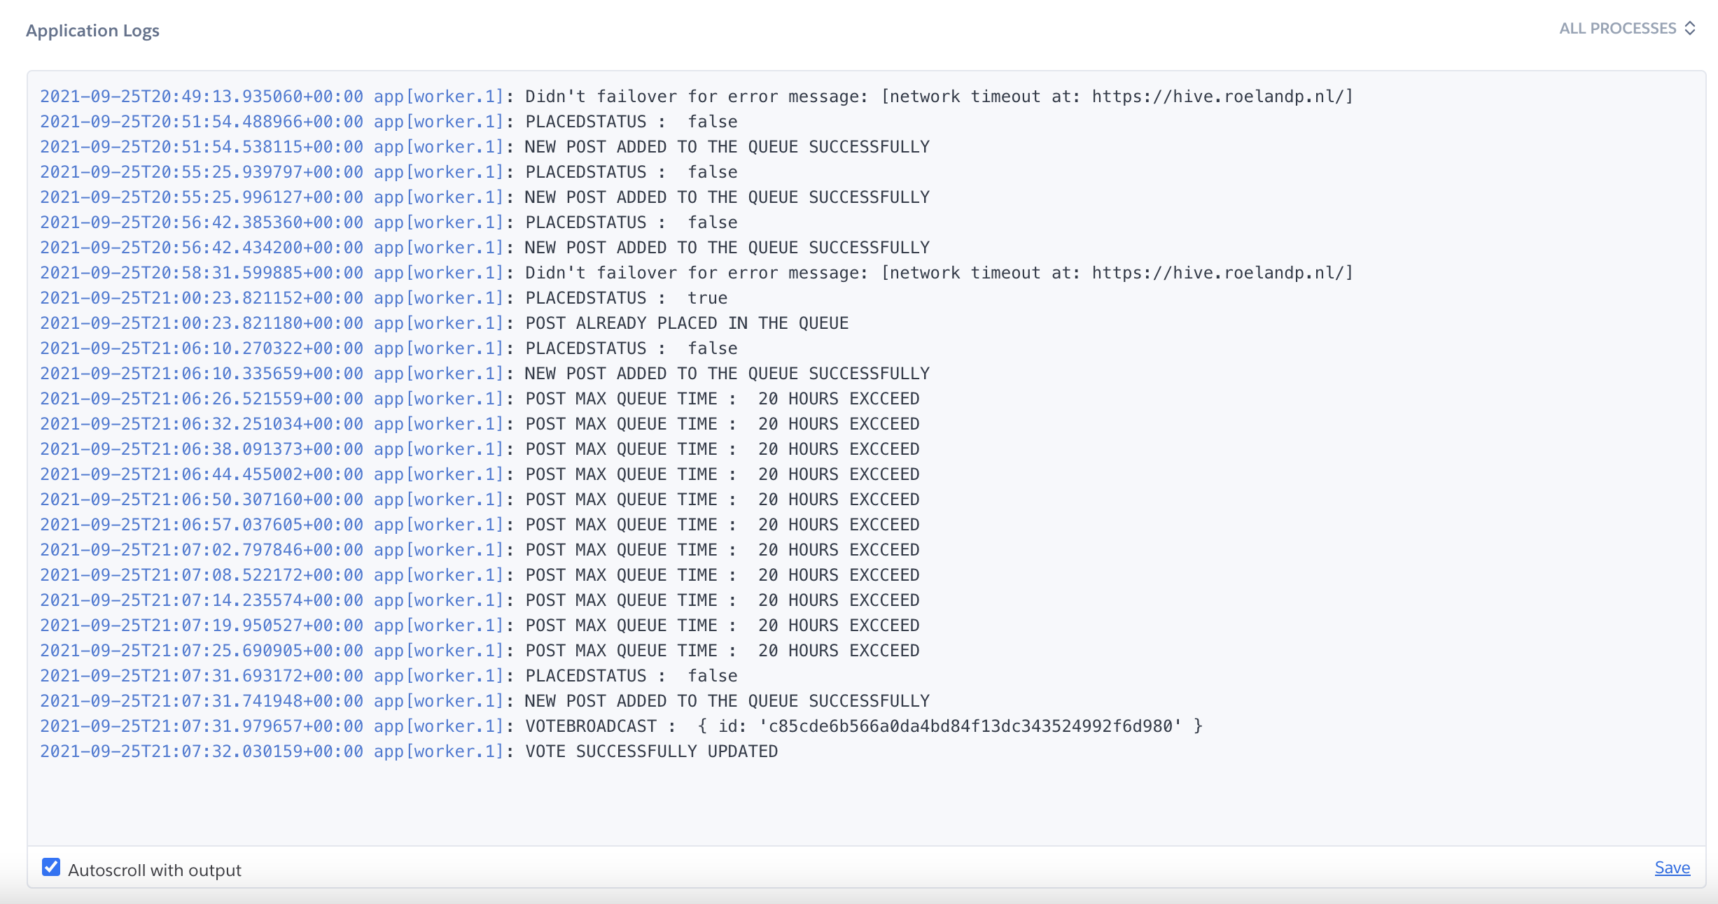The width and height of the screenshot is (1718, 904).
Task: Click the Save link
Action: coord(1672,868)
